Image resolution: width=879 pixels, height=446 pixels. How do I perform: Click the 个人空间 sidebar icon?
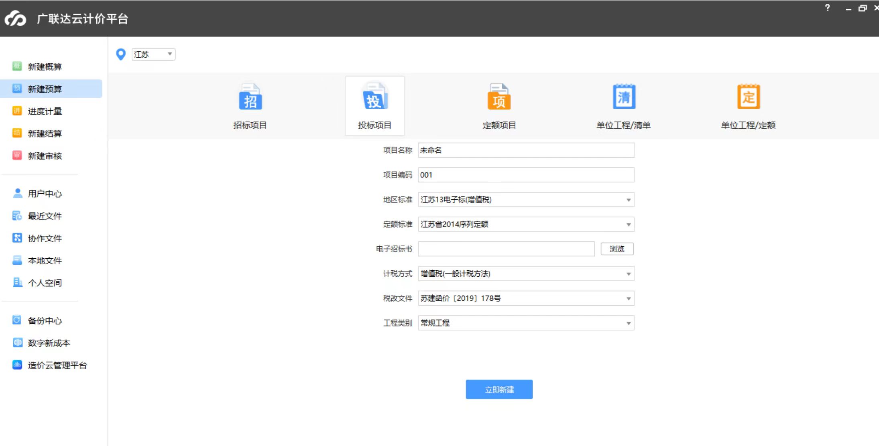pos(17,282)
